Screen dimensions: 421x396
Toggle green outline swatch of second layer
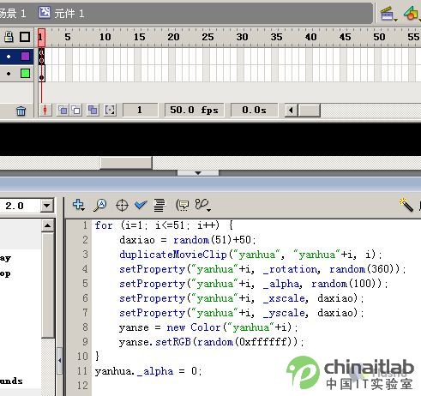[x=25, y=74]
